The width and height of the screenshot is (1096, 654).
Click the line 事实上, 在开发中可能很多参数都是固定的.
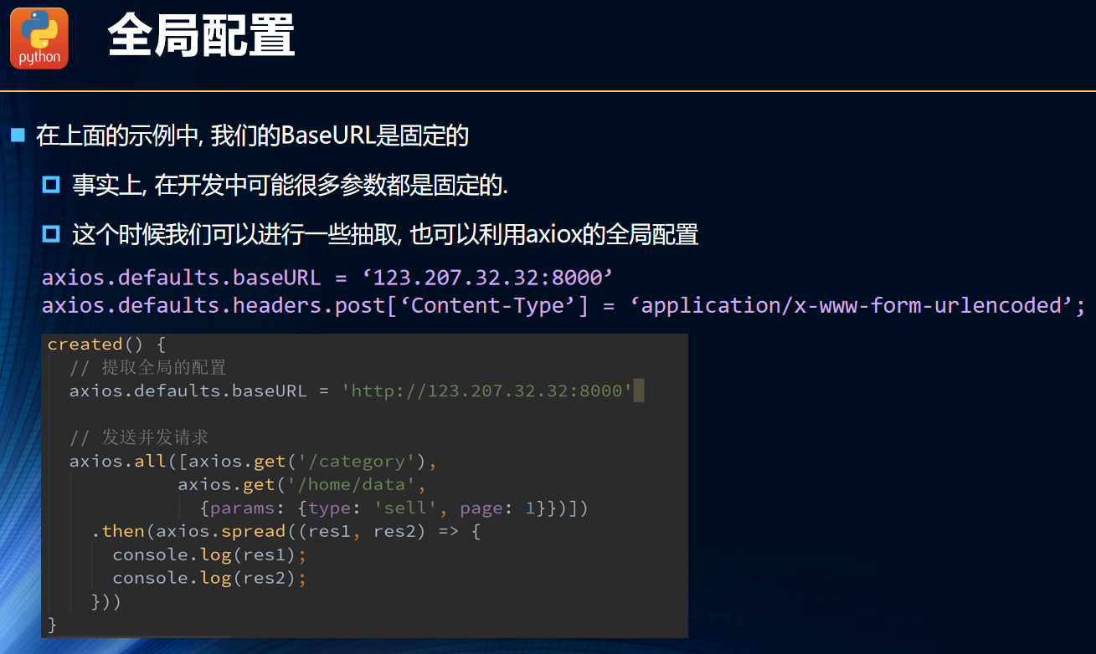290,186
